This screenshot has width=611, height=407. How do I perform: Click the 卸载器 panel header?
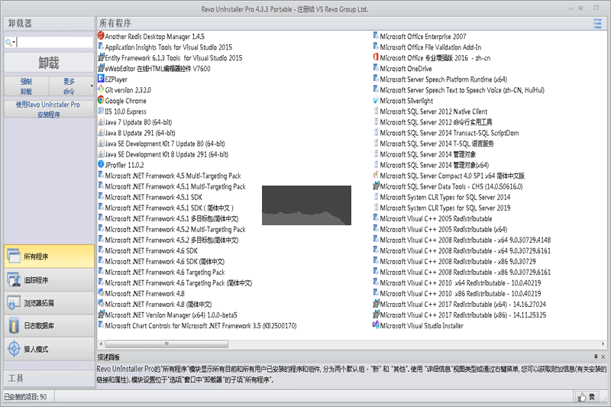pyautogui.click(x=49, y=24)
